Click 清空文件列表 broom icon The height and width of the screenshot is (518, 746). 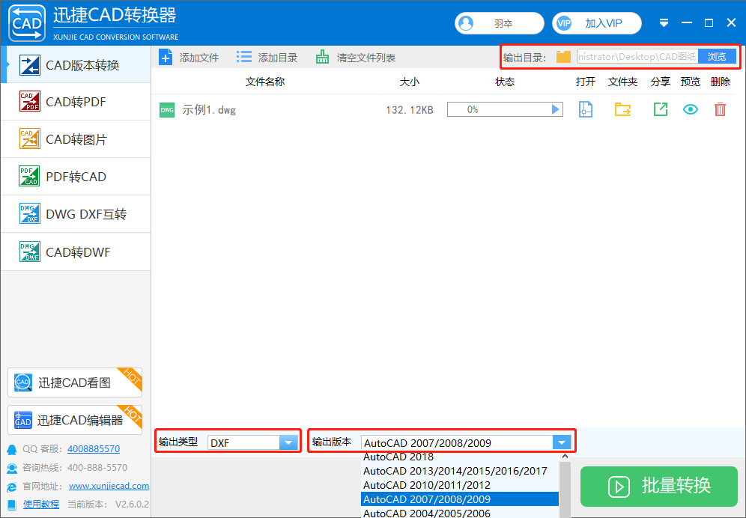(322, 58)
